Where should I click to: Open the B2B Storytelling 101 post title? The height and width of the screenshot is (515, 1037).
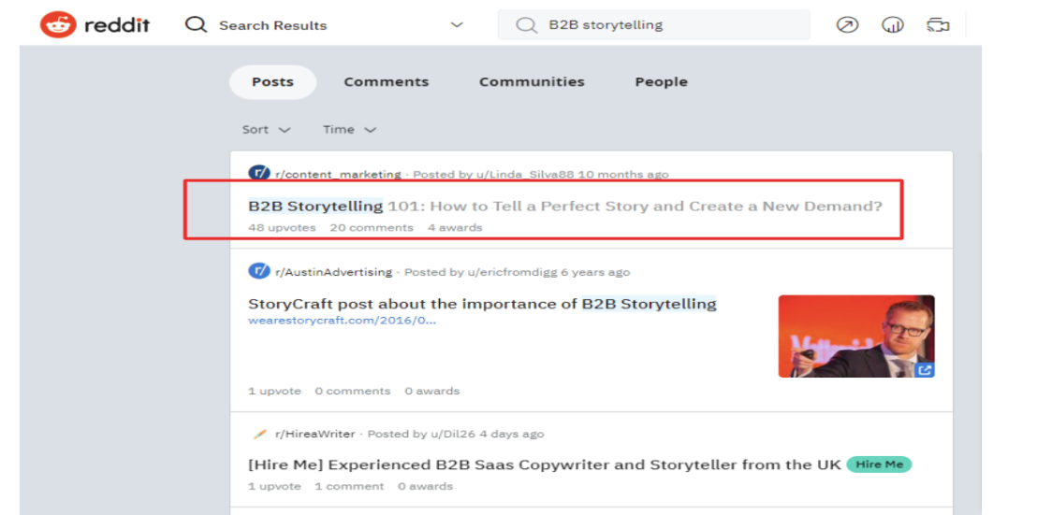pos(565,206)
